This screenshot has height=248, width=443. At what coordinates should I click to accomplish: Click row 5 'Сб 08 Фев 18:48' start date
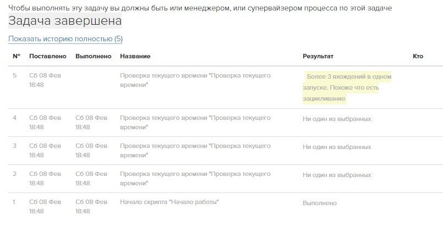coord(45,80)
